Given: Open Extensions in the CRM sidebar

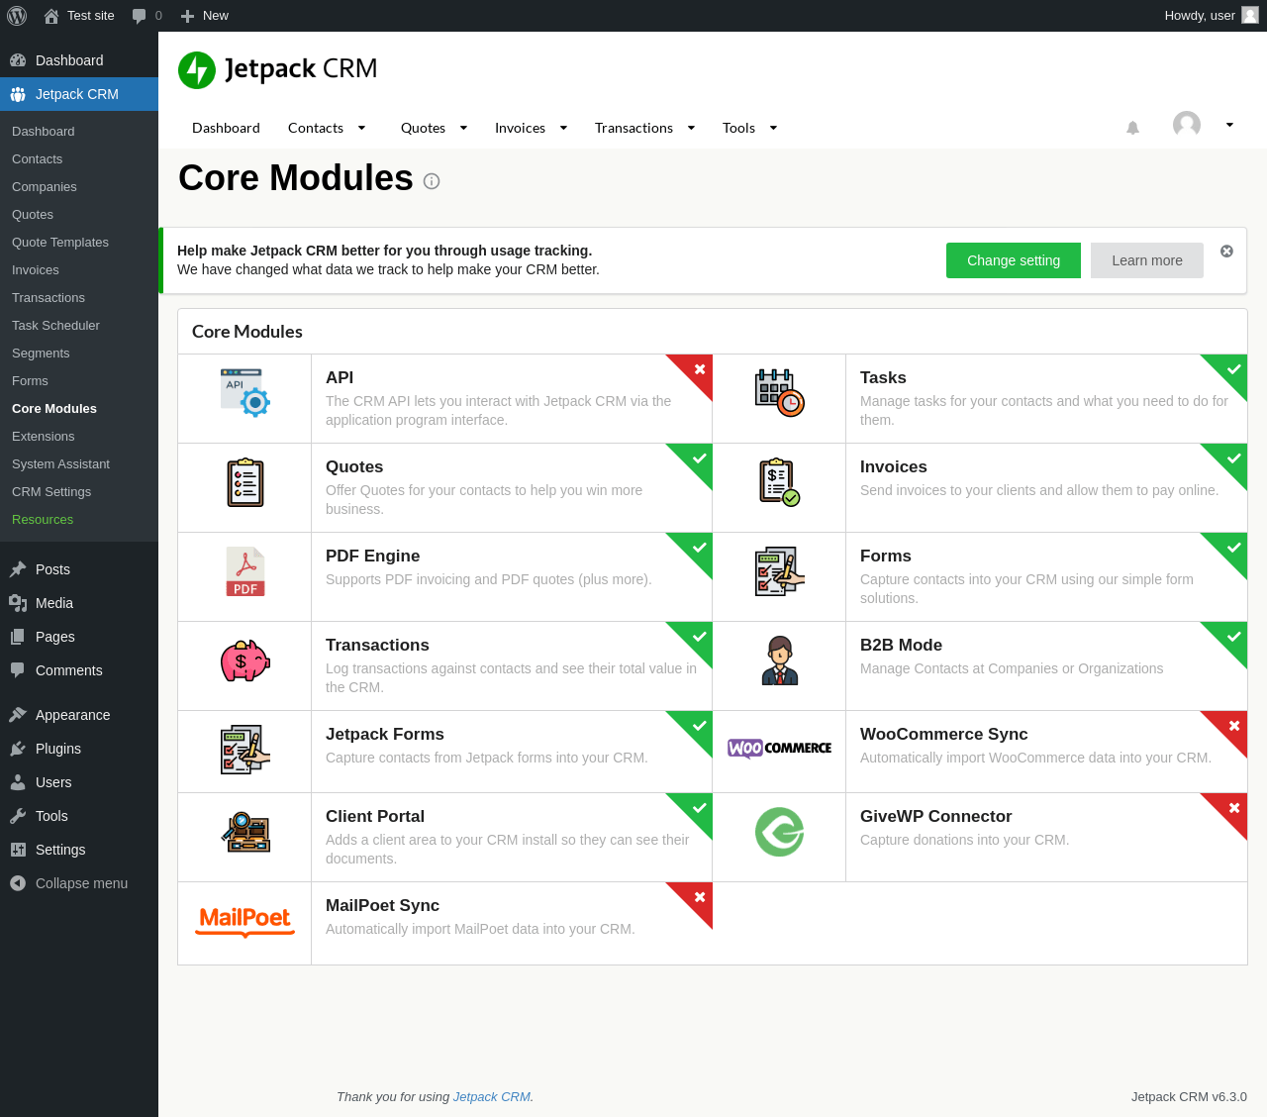Looking at the screenshot, I should click(x=43, y=437).
